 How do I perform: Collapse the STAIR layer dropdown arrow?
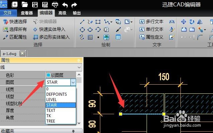73,82
